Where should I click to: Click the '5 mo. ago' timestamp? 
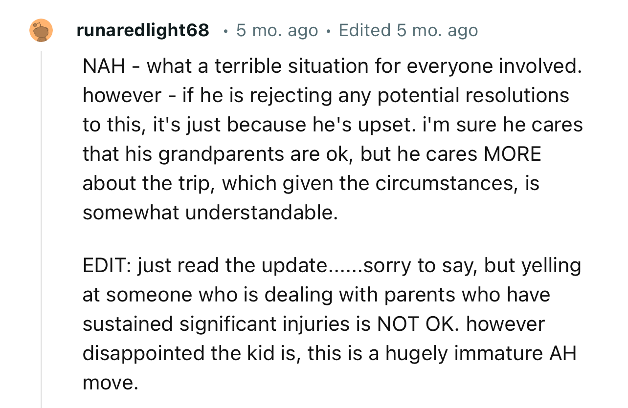(277, 30)
